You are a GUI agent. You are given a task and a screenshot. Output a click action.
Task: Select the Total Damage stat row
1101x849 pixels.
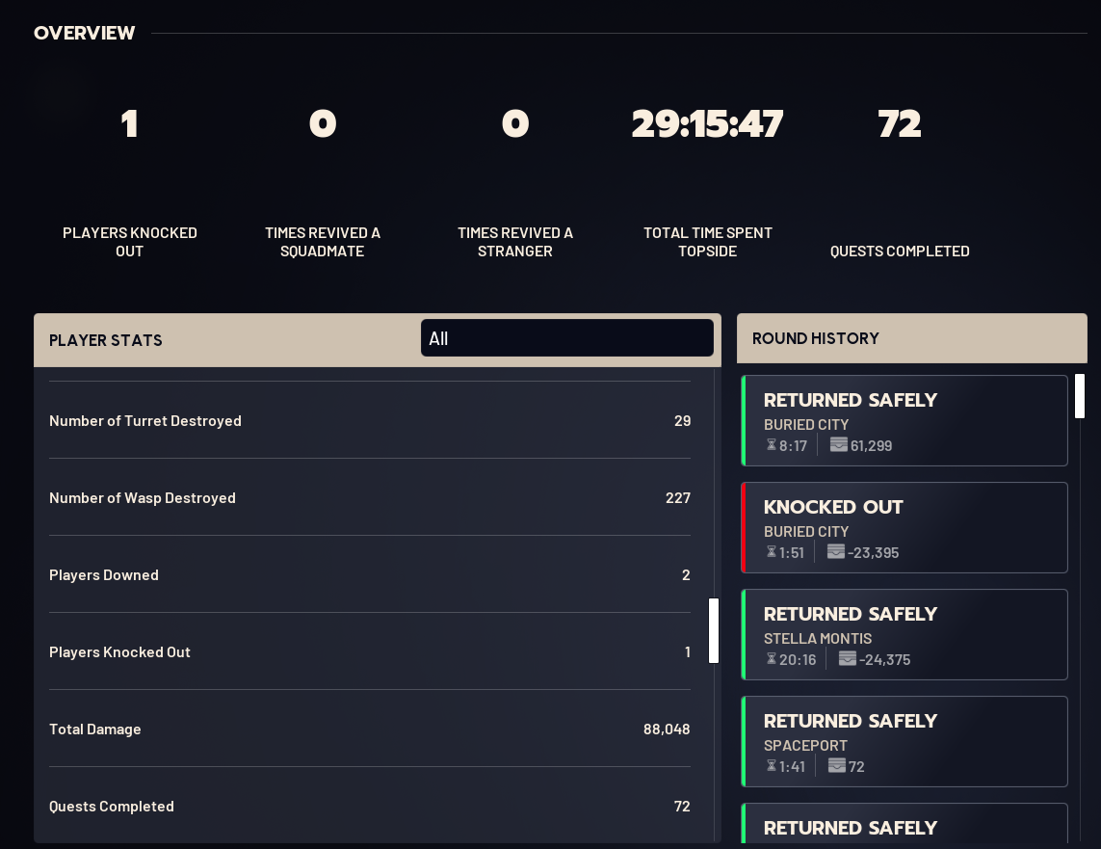click(370, 729)
